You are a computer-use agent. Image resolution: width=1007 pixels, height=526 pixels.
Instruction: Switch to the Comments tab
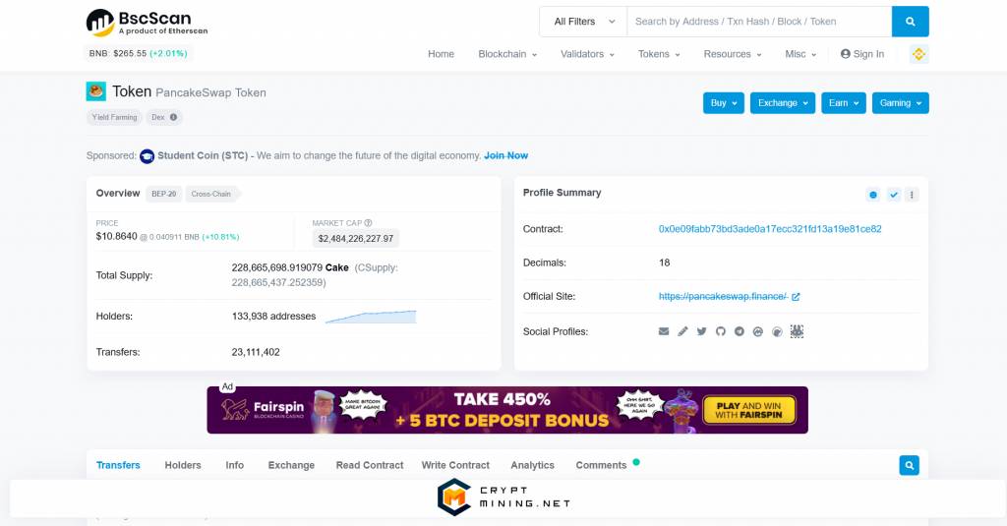click(x=601, y=465)
